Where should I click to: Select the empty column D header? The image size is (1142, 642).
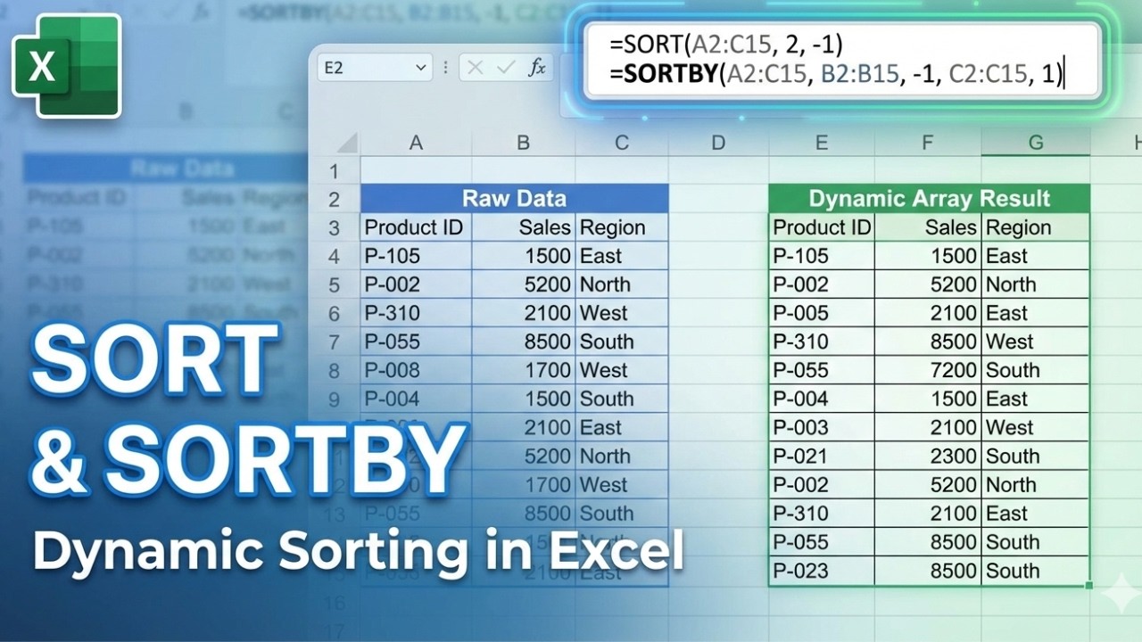[x=718, y=143]
